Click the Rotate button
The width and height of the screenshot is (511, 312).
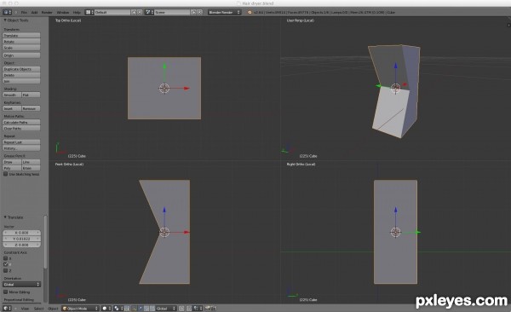[21, 42]
